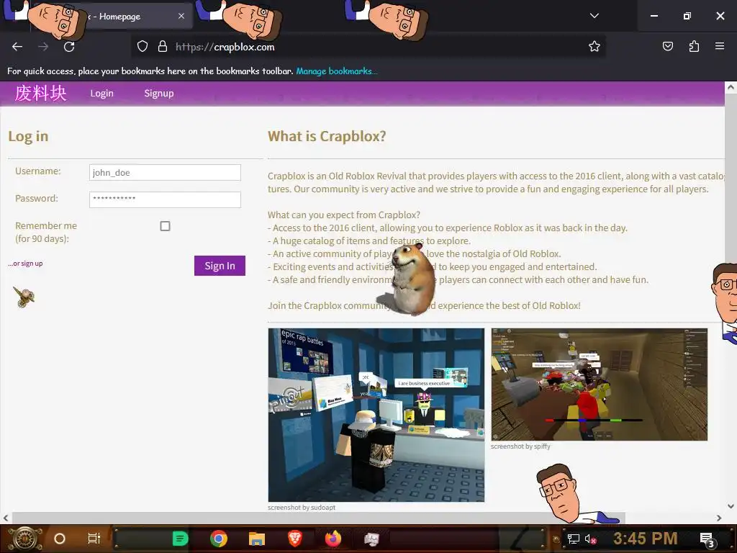Open the Task View icon

click(x=94, y=539)
